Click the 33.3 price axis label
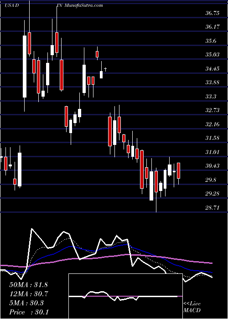 pos(211,96)
